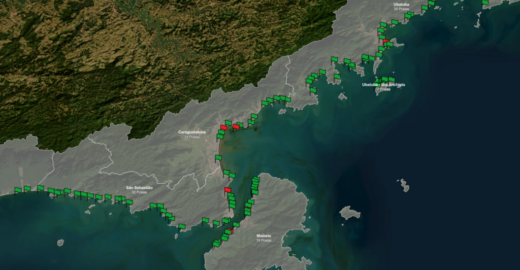This screenshot has height=270, width=520.
Task: Click the '30 Praias' count under São Sebastião
Action: [x=139, y=192]
